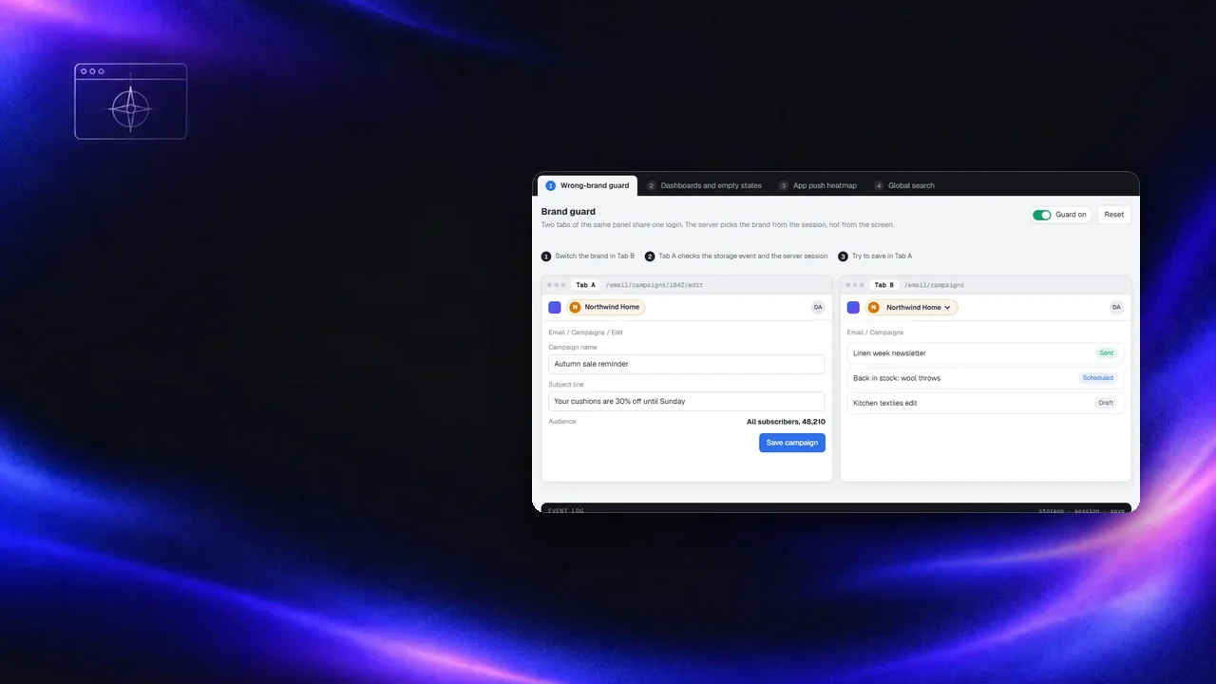1216x684 pixels.
Task: Open the Northwind Home brand dropdown in Tab B
Action: coord(912,307)
